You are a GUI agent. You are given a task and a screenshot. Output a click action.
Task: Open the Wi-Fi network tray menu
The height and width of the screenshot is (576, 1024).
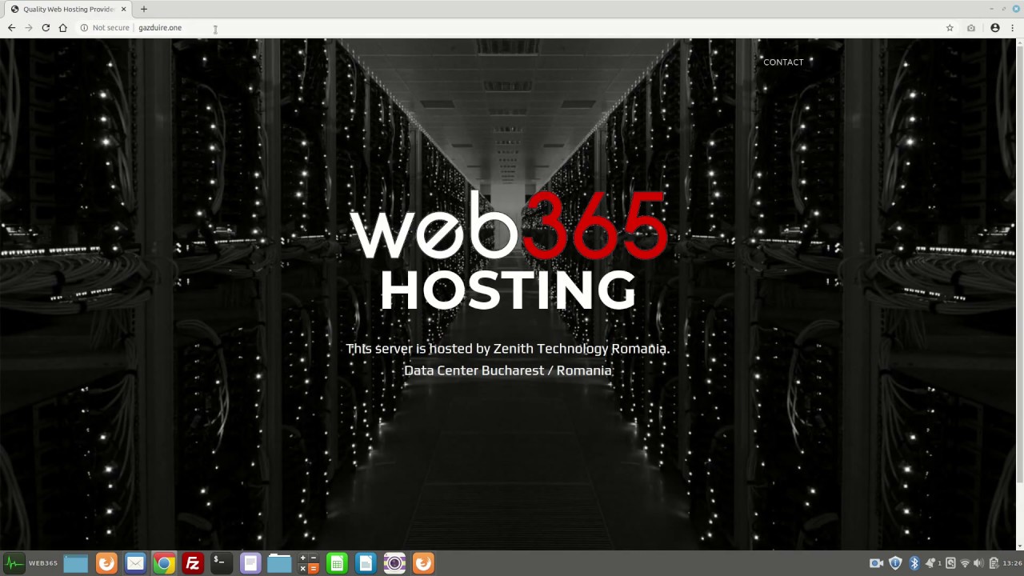tap(965, 563)
